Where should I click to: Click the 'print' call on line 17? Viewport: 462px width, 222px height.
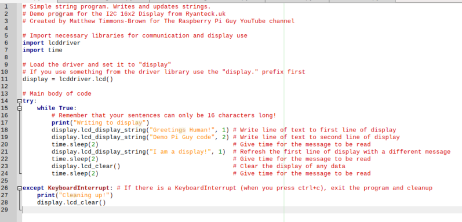60,123
